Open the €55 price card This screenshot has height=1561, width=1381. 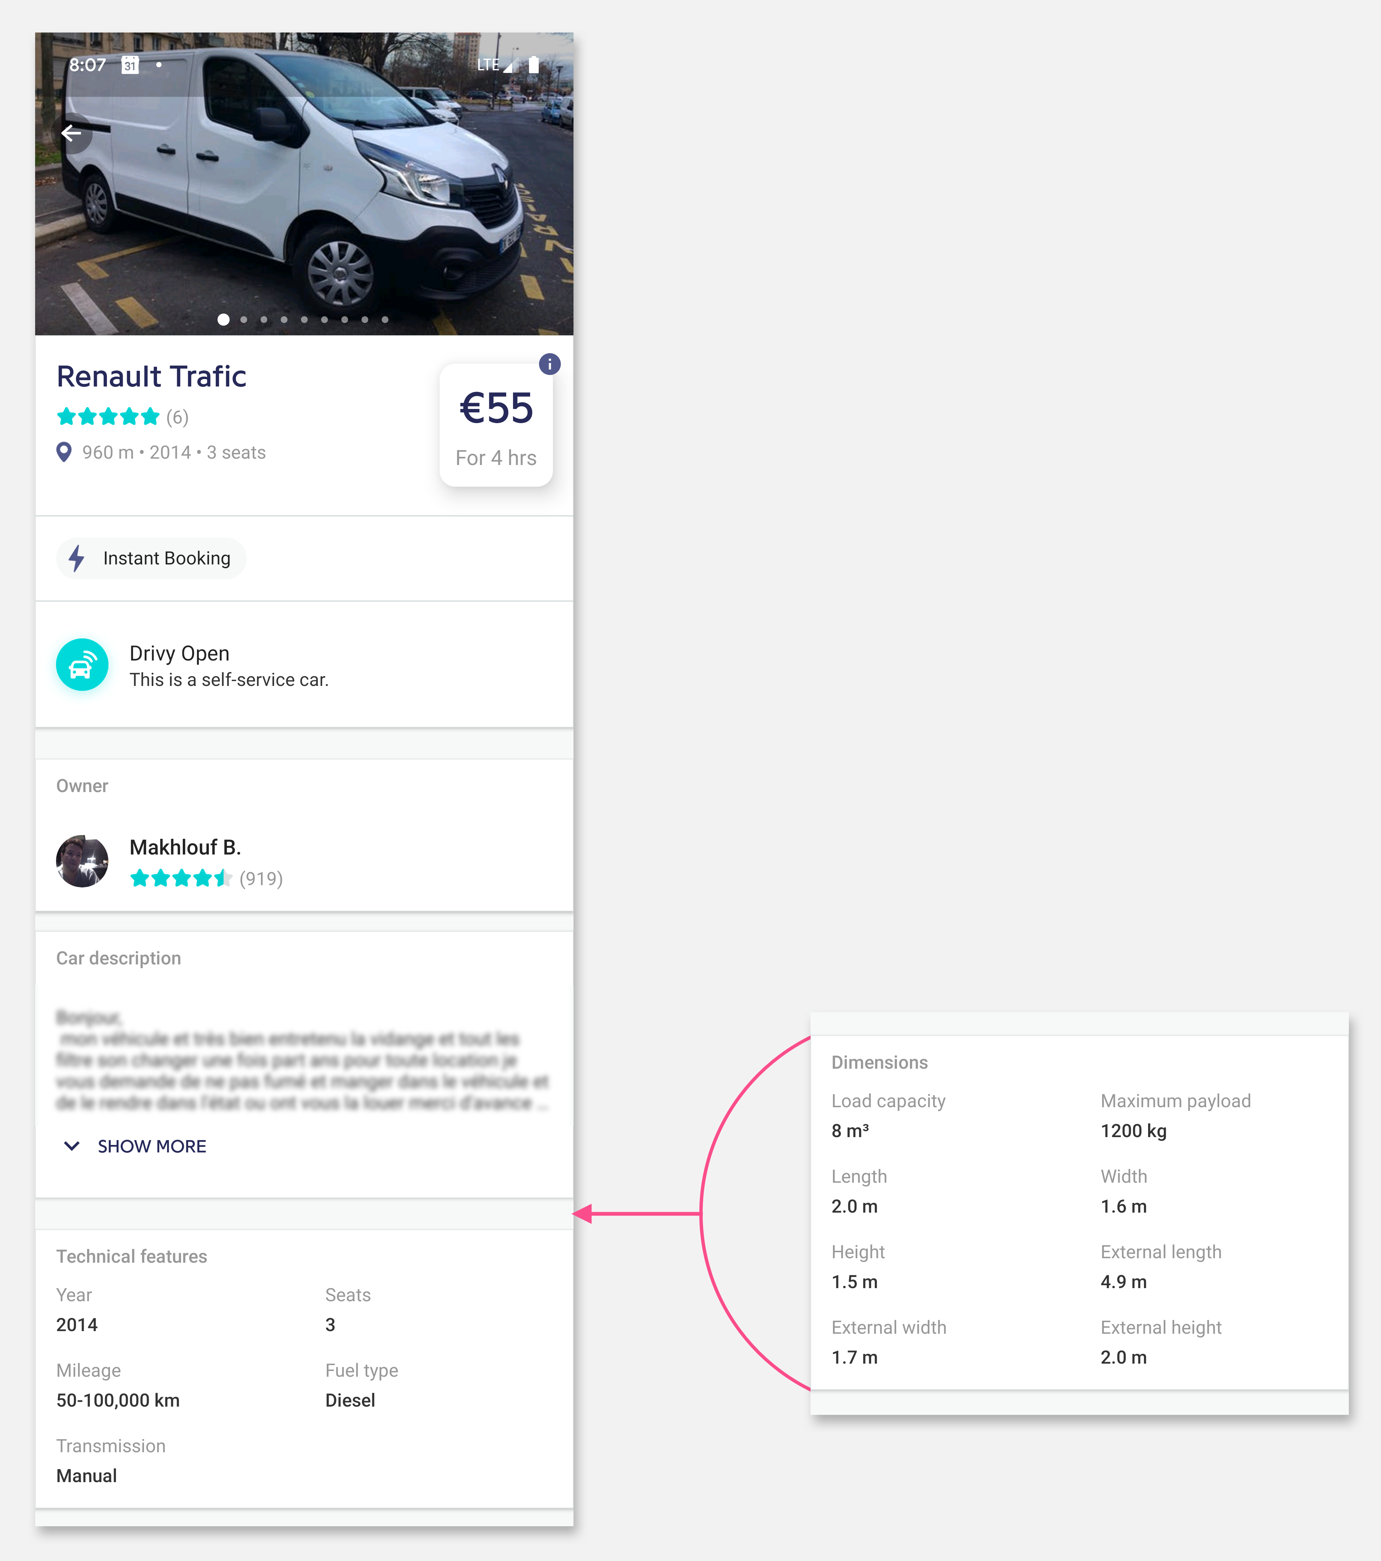point(496,425)
